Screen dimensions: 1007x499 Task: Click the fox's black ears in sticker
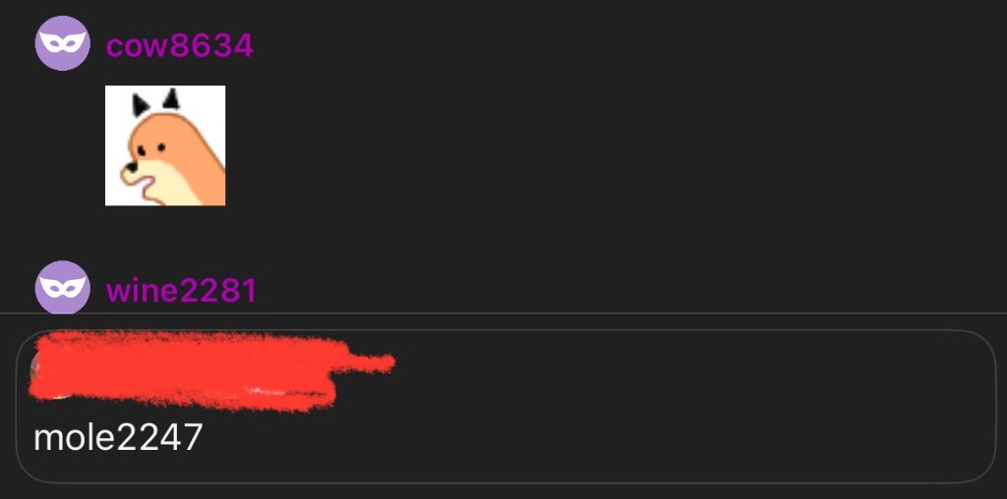tap(155, 101)
